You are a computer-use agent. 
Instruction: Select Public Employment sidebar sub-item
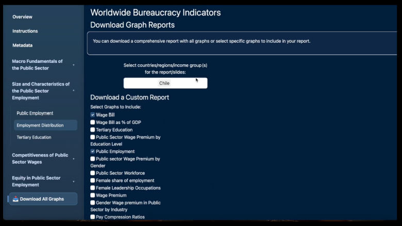coord(35,113)
